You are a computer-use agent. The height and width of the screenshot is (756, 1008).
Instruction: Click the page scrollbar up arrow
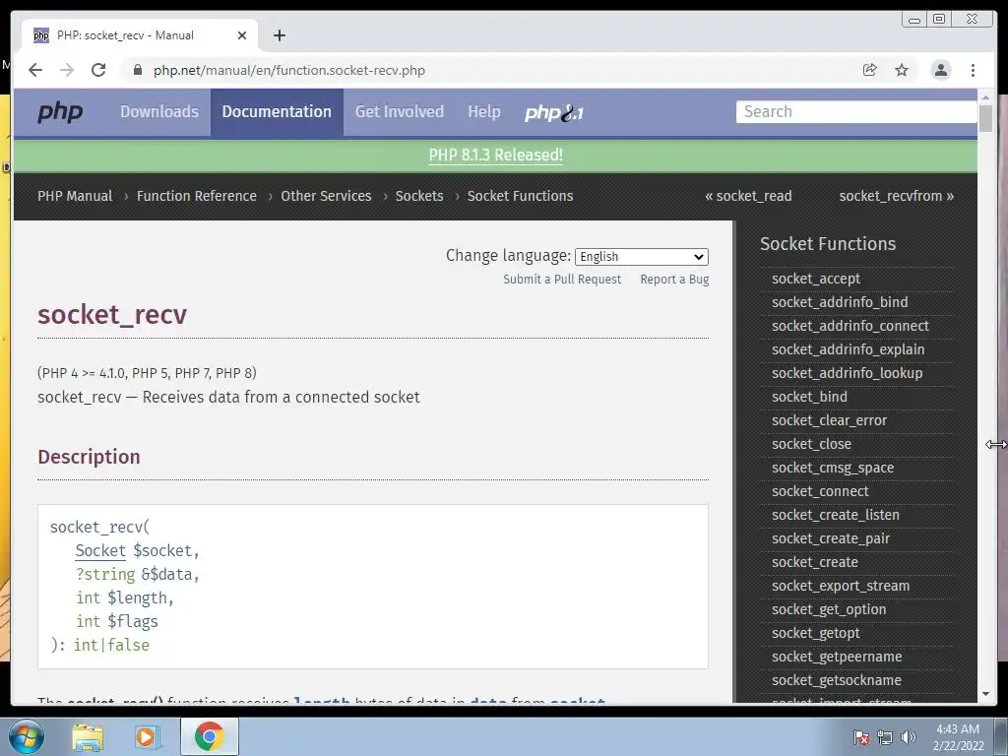[x=985, y=97]
